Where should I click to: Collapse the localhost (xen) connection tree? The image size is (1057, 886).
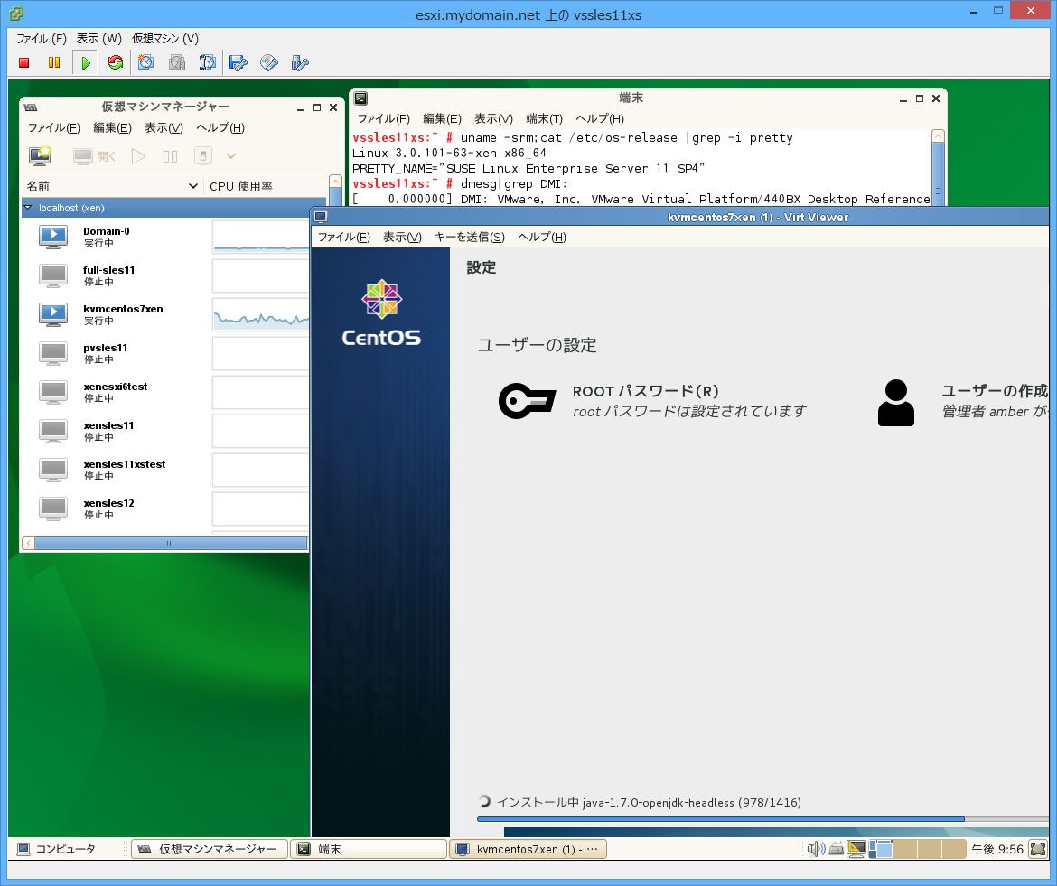pos(28,208)
